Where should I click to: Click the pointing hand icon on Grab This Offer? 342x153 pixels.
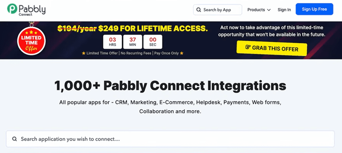[x=248, y=47]
